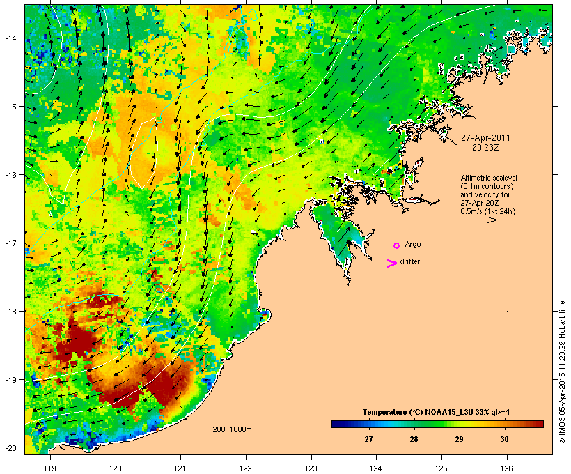The height and width of the screenshot is (474, 571).
Task: Click the colorbar value 27
Action: click(x=368, y=439)
